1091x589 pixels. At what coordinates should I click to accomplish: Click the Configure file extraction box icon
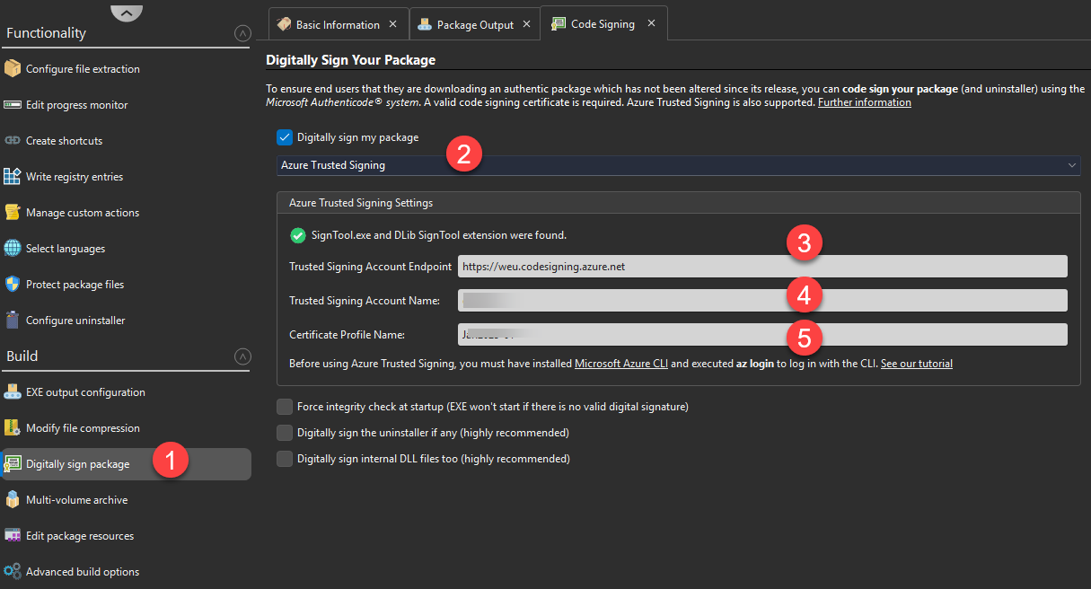point(13,69)
